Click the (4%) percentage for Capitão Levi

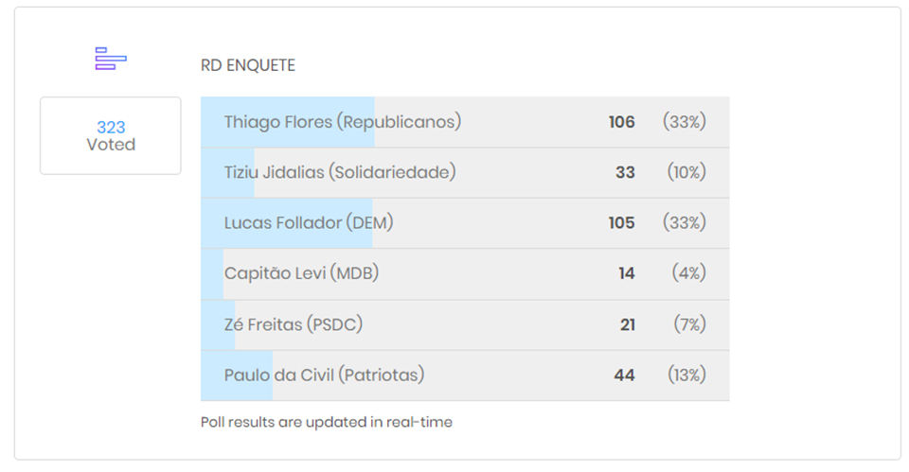click(x=689, y=273)
